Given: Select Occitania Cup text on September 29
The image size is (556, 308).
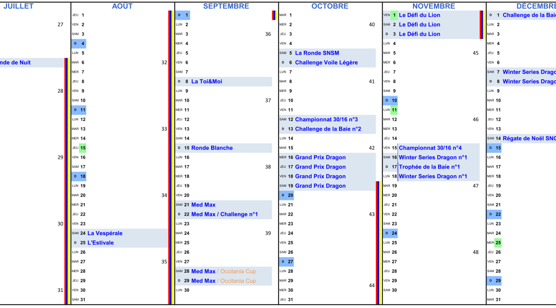Looking at the screenshot, I should [238, 281].
